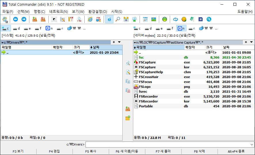The height and width of the screenshot is (155, 255).
Task: Open the 파일(F) menu
Action: (8, 12)
